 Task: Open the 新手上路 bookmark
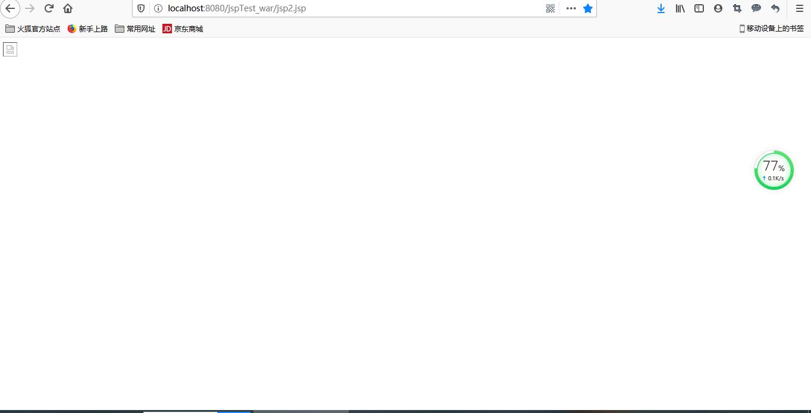(87, 29)
